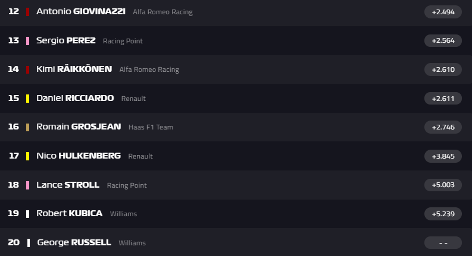
Task: Click the Haas F1 Team label
Action: click(151, 127)
